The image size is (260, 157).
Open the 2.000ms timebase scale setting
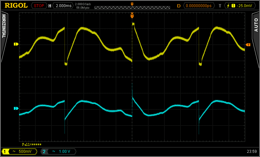click(x=63, y=5)
